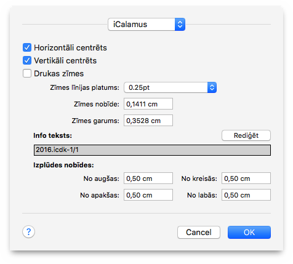Click the Rediģēt button
Viewport: 293px width, 264px height.
pos(246,135)
